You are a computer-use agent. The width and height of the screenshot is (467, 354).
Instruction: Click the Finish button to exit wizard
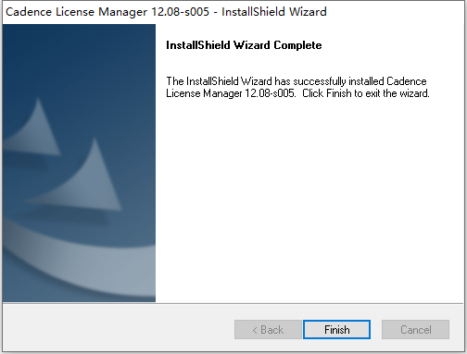click(x=336, y=329)
